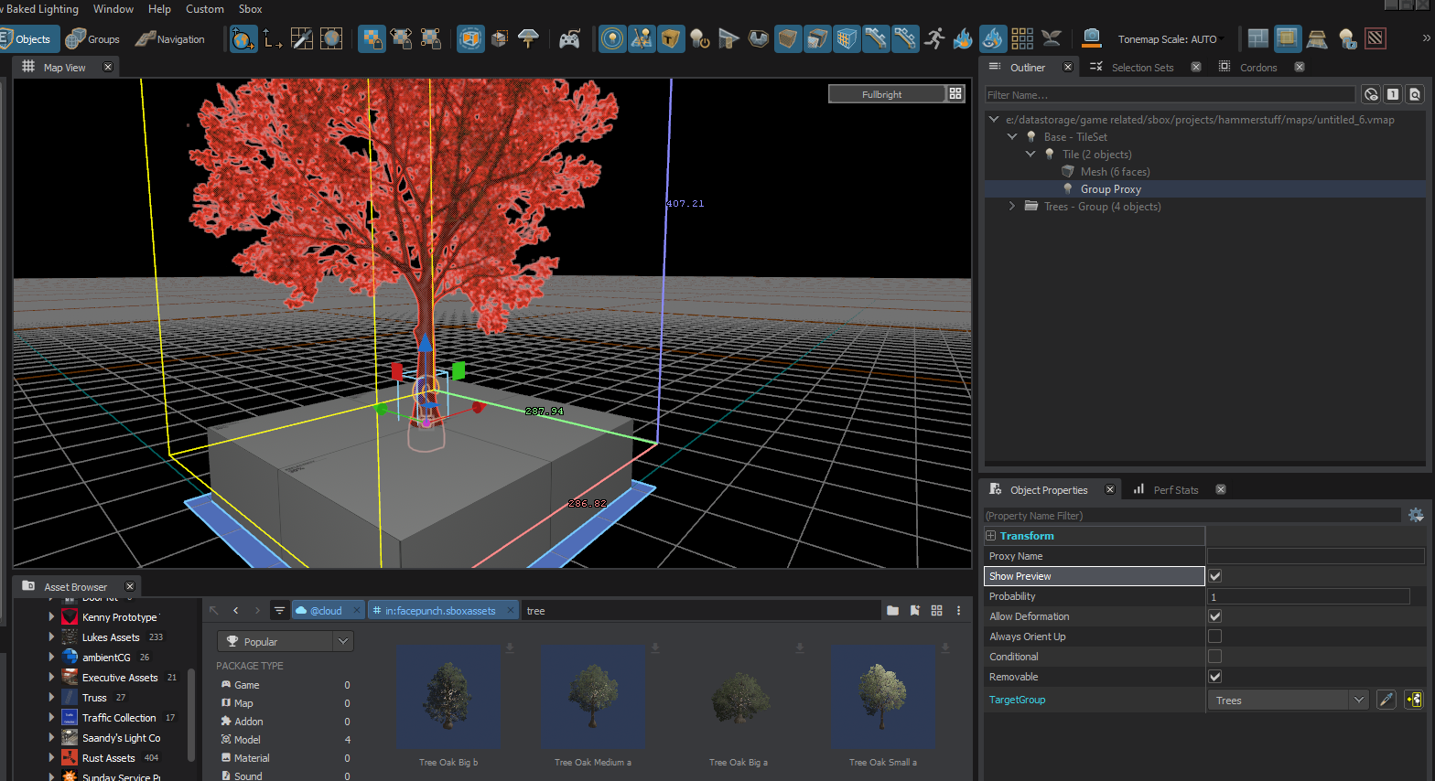Screen dimensions: 1435x781
Task: Filter by Model package type
Action: pos(286,740)
